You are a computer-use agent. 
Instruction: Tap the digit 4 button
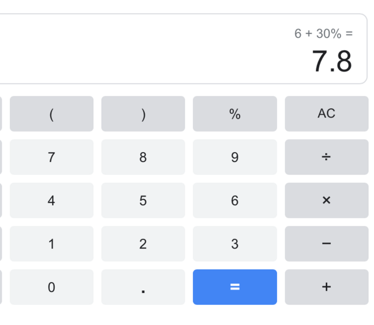click(51, 200)
